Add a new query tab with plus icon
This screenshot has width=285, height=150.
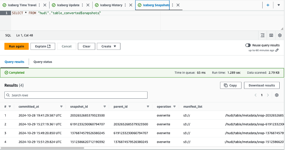pyautogui.click(x=268, y=5)
